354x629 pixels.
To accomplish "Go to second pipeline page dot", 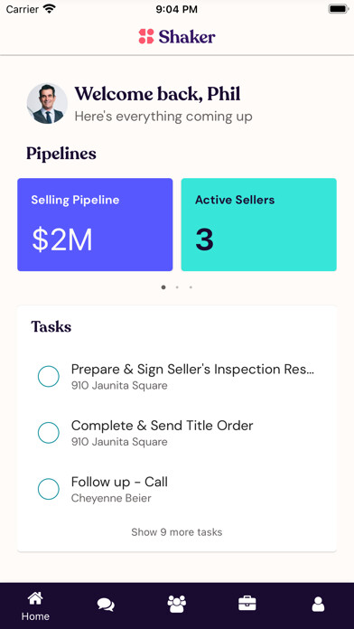I will [177, 287].
